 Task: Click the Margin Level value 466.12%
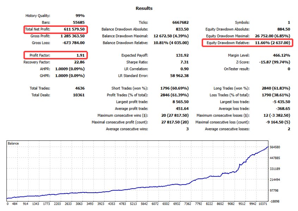pyautogui.click(x=281, y=56)
